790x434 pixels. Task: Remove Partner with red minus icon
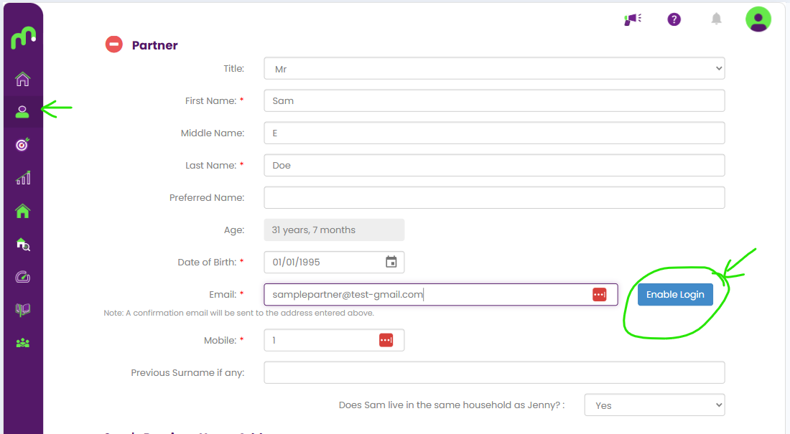(114, 44)
